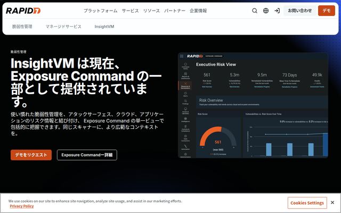Open the 企業情報 menu
This screenshot has height=213, width=341.
coord(198,11)
